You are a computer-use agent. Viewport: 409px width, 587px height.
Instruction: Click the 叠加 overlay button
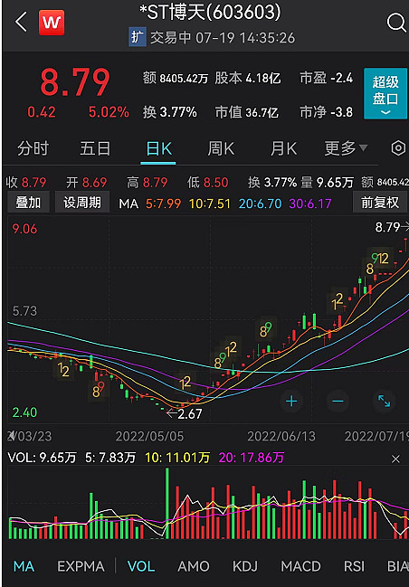pyautogui.click(x=28, y=203)
